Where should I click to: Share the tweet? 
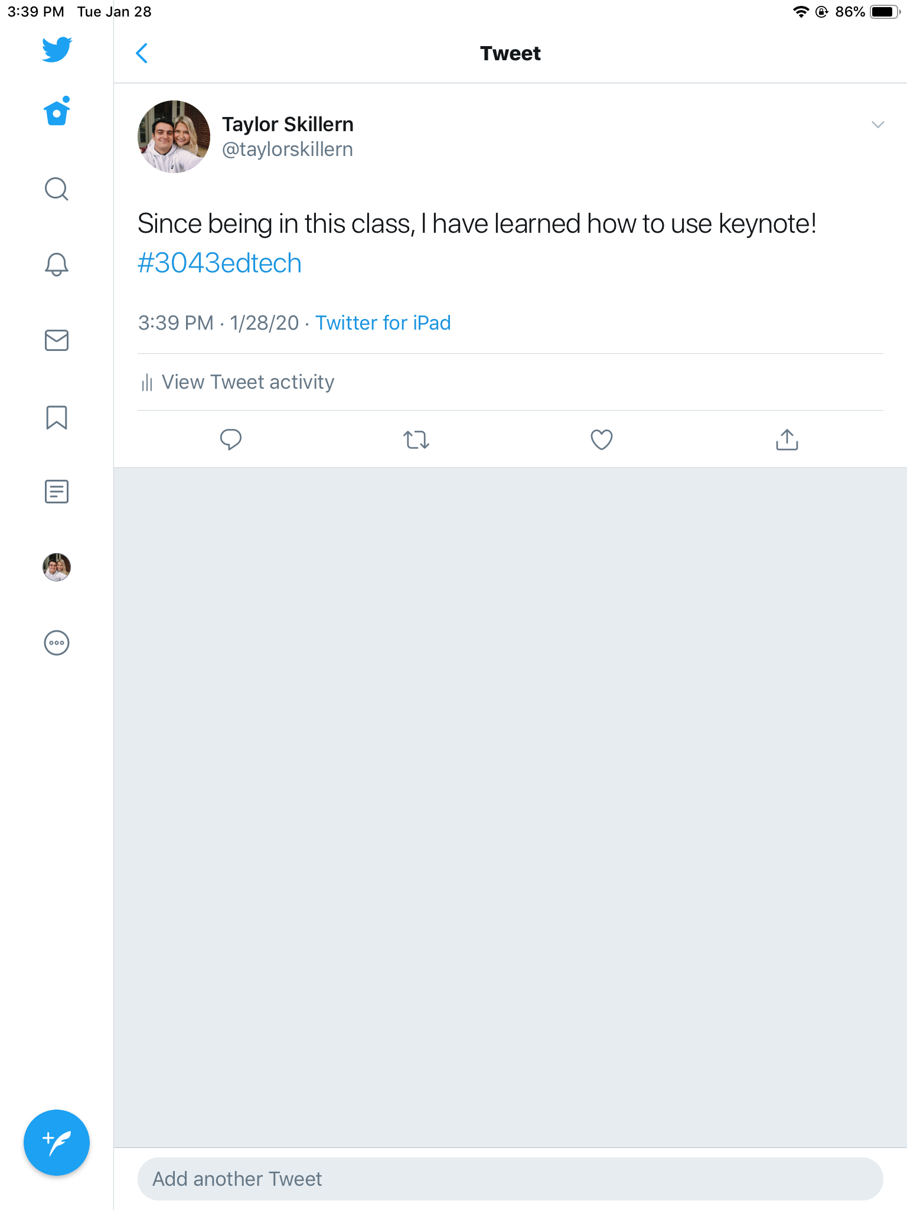[x=787, y=440]
